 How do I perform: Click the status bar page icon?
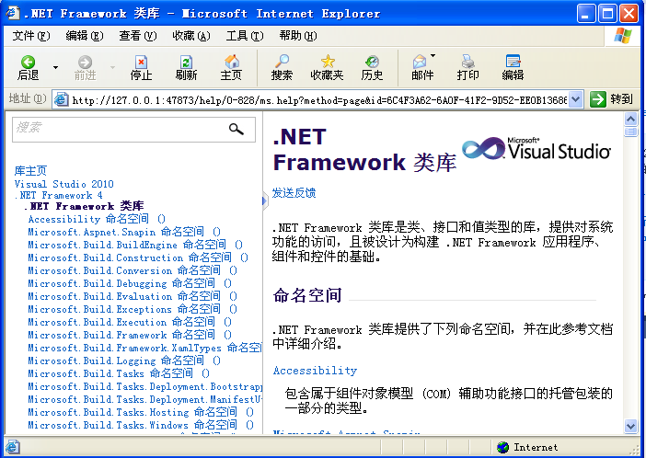pyautogui.click(x=12, y=447)
